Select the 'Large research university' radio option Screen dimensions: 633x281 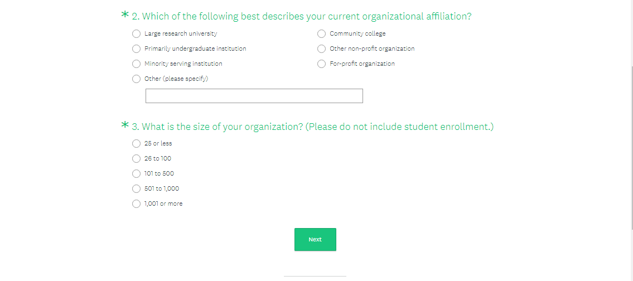pos(137,34)
